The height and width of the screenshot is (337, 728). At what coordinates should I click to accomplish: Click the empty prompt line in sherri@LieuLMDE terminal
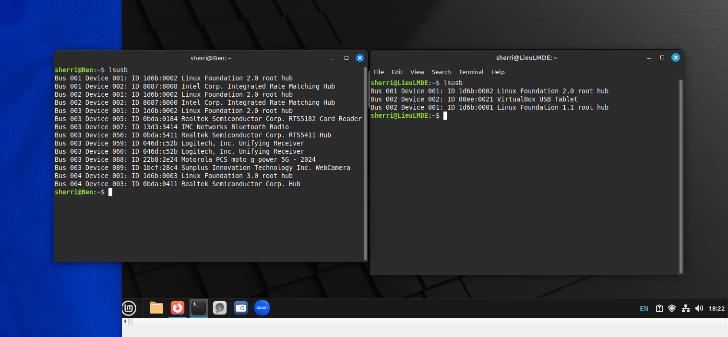point(409,115)
